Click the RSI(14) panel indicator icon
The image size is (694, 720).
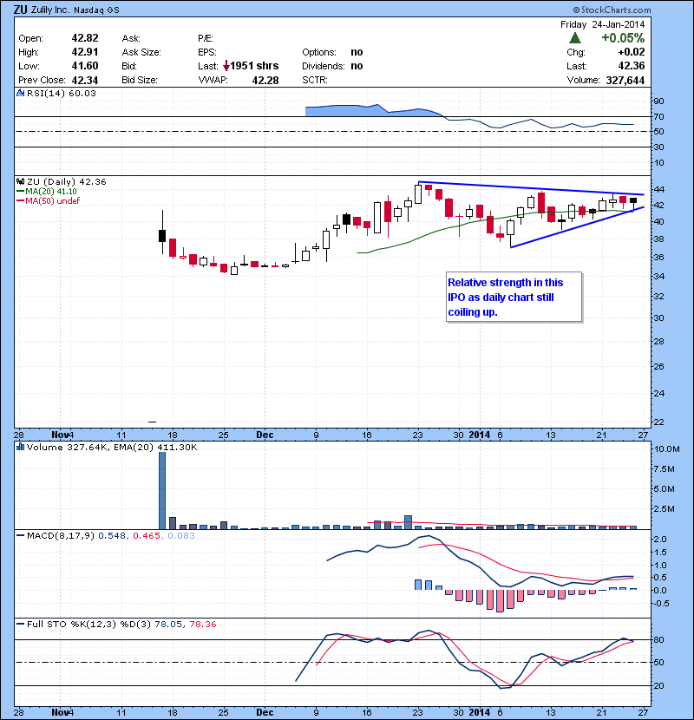[x=20, y=93]
